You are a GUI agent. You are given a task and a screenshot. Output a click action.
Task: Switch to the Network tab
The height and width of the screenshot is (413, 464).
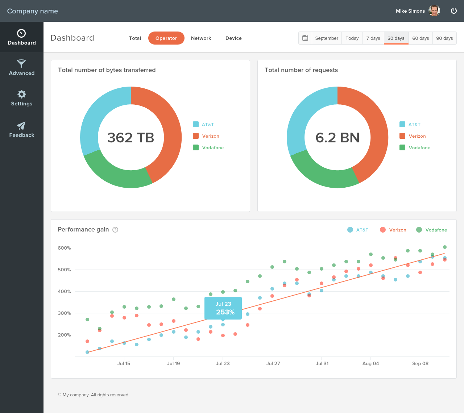click(201, 38)
